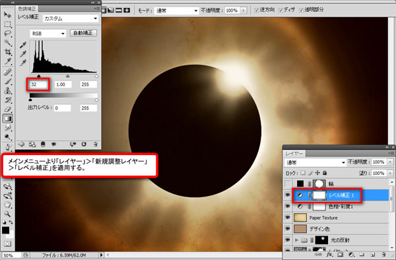Viewport: 396px width, 260px height.
Task: Select the Rectangular Marquee tool
Action: [x=7, y=24]
